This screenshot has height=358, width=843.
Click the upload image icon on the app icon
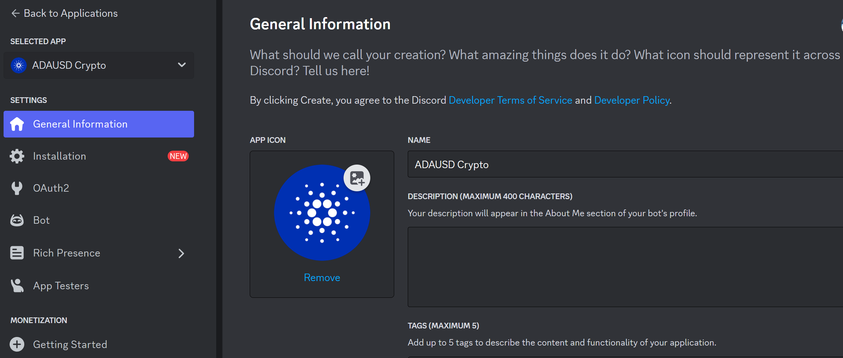357,178
